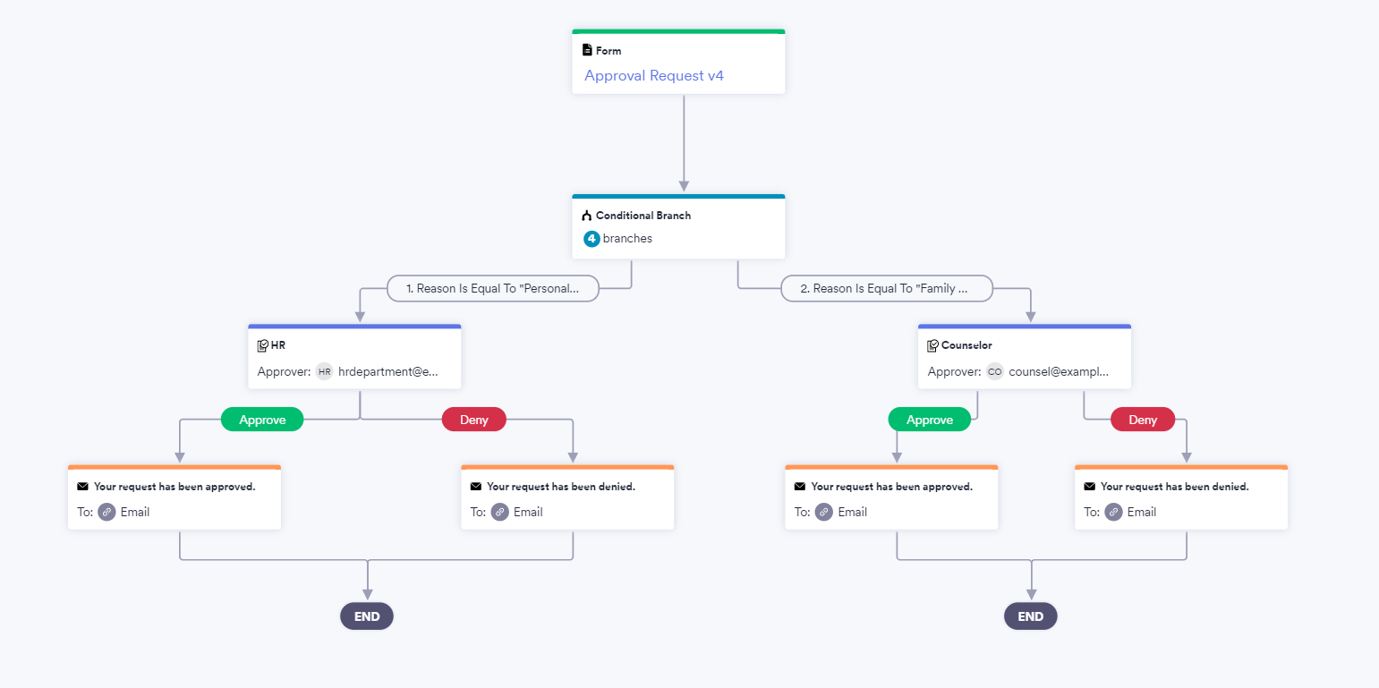Click the Counselor branch Approve pill
The width and height of the screenshot is (1379, 688).
click(930, 420)
